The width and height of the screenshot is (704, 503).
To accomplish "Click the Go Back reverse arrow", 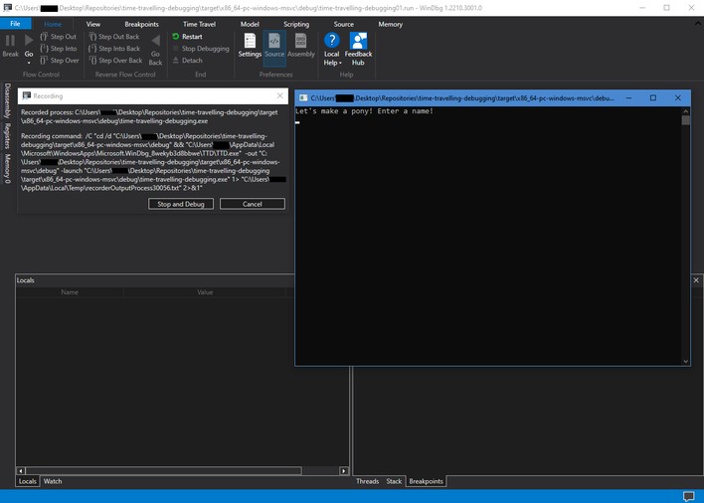I will tap(155, 41).
